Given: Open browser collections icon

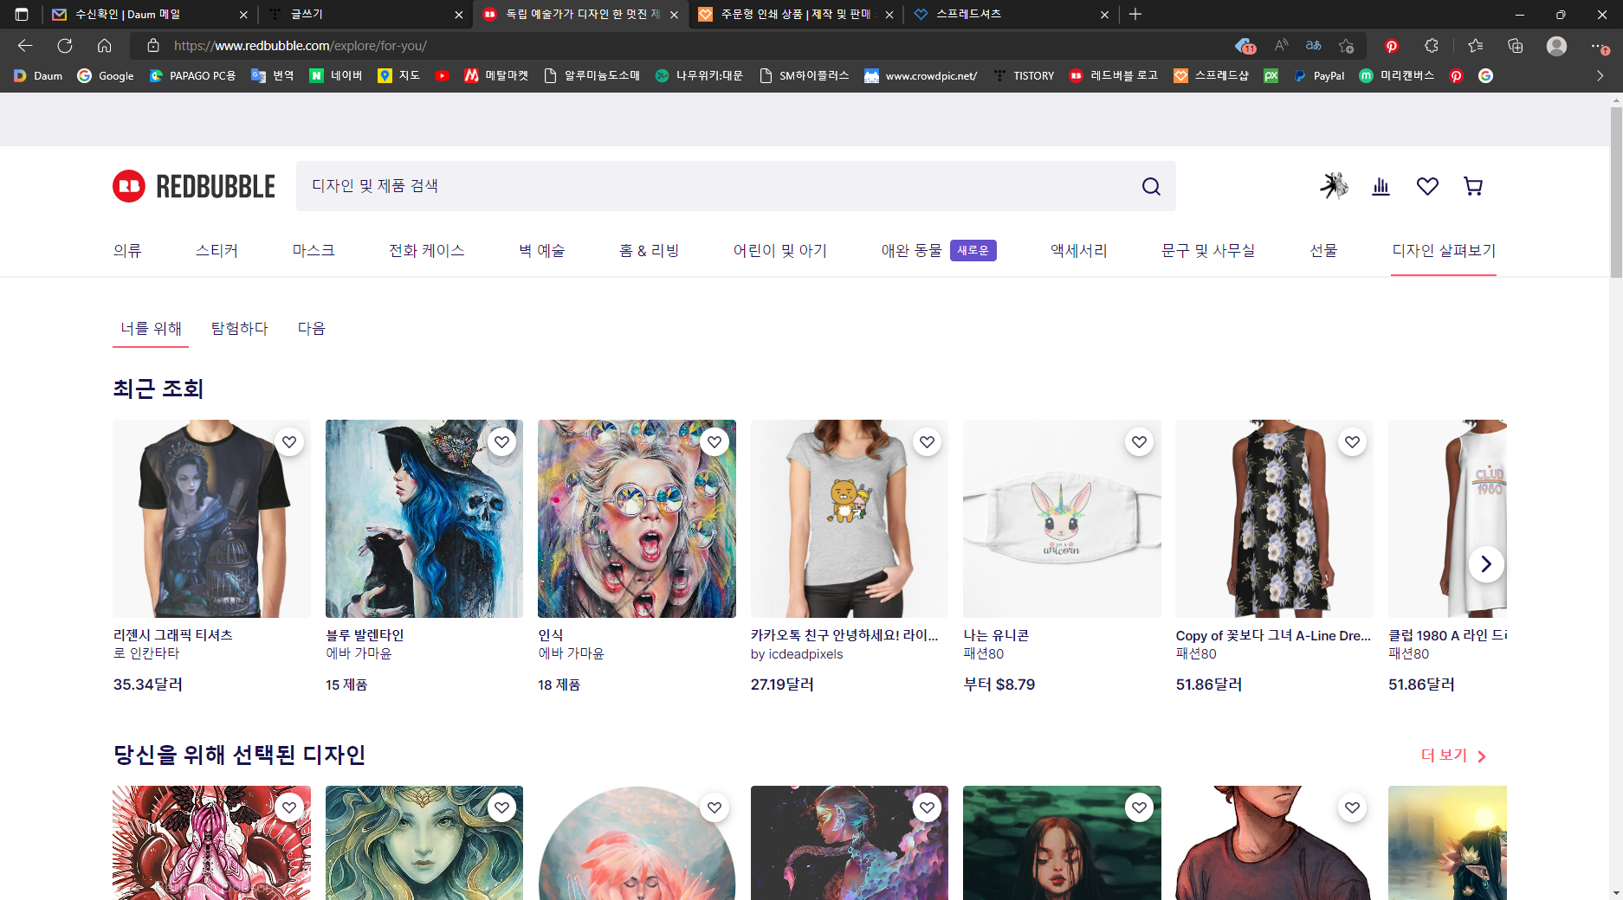Looking at the screenshot, I should 1516,46.
